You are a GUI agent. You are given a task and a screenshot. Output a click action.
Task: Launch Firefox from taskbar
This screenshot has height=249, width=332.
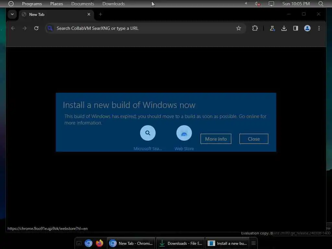(100, 243)
